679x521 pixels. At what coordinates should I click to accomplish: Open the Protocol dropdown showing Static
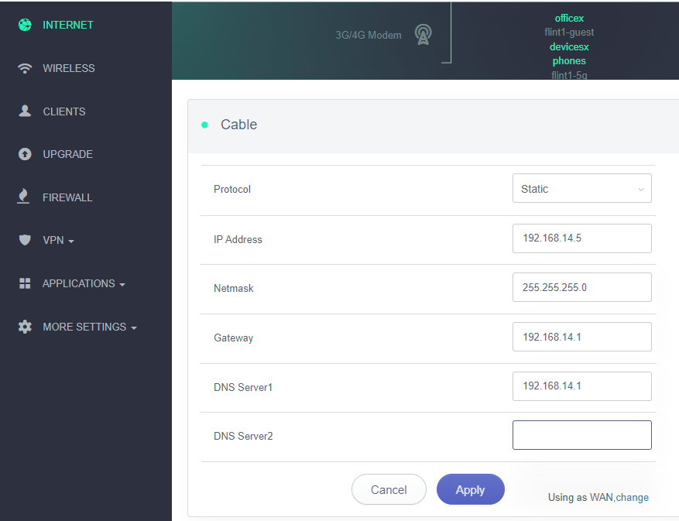click(581, 189)
